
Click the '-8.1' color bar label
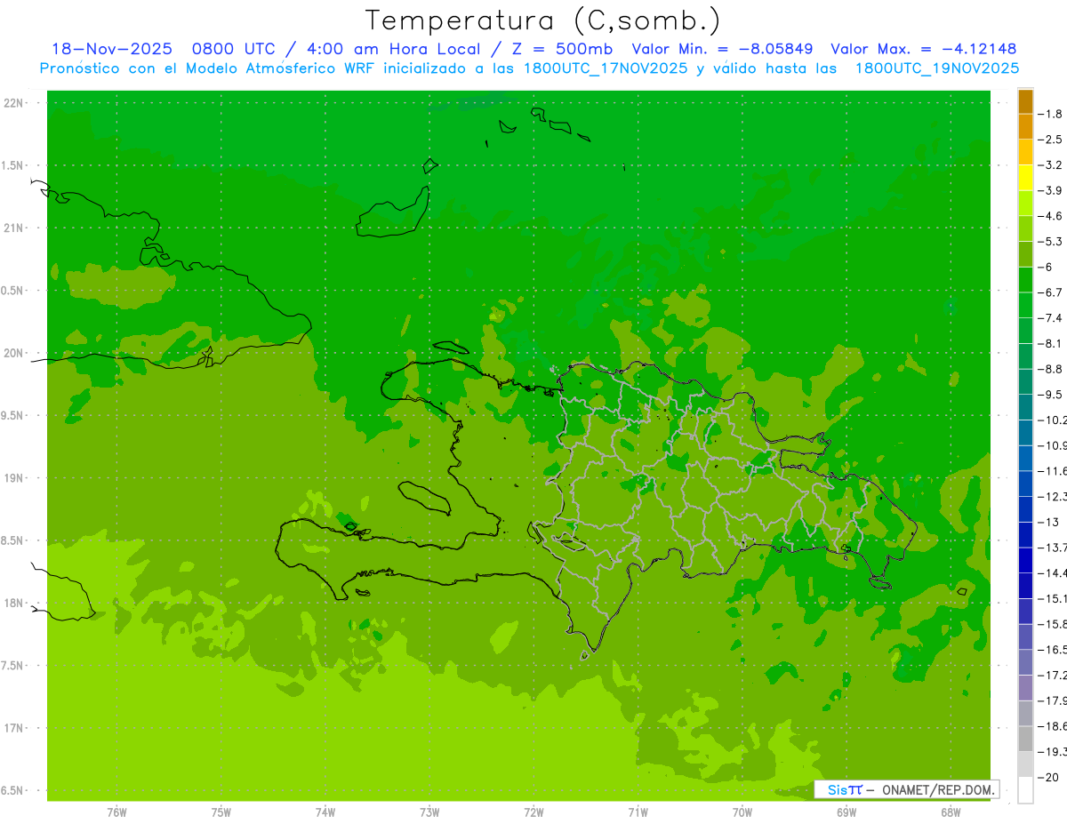(x=1051, y=343)
